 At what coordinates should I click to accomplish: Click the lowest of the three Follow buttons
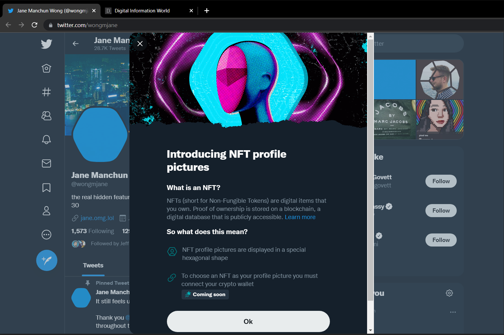pos(441,240)
